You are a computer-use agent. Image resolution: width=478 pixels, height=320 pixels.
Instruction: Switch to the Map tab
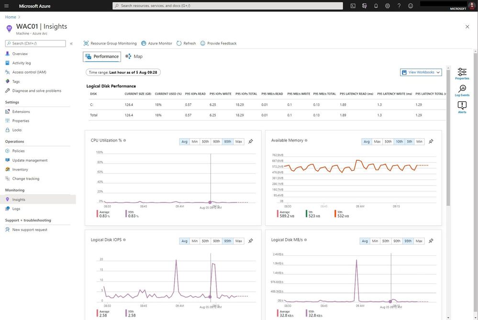click(134, 57)
